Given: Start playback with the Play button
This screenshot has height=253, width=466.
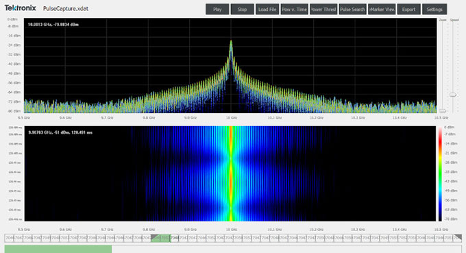Looking at the screenshot, I should point(217,9).
